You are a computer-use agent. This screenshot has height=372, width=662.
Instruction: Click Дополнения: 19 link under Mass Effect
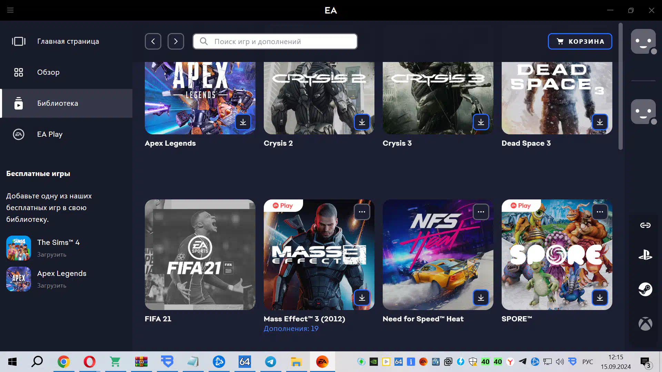click(291, 329)
